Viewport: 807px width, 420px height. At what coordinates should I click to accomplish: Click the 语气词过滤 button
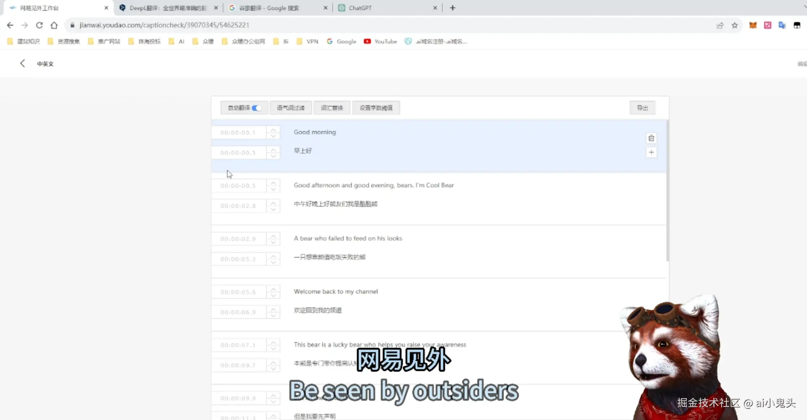290,108
